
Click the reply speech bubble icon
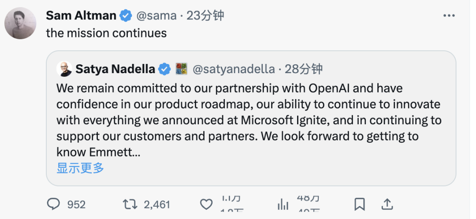[x=53, y=204]
